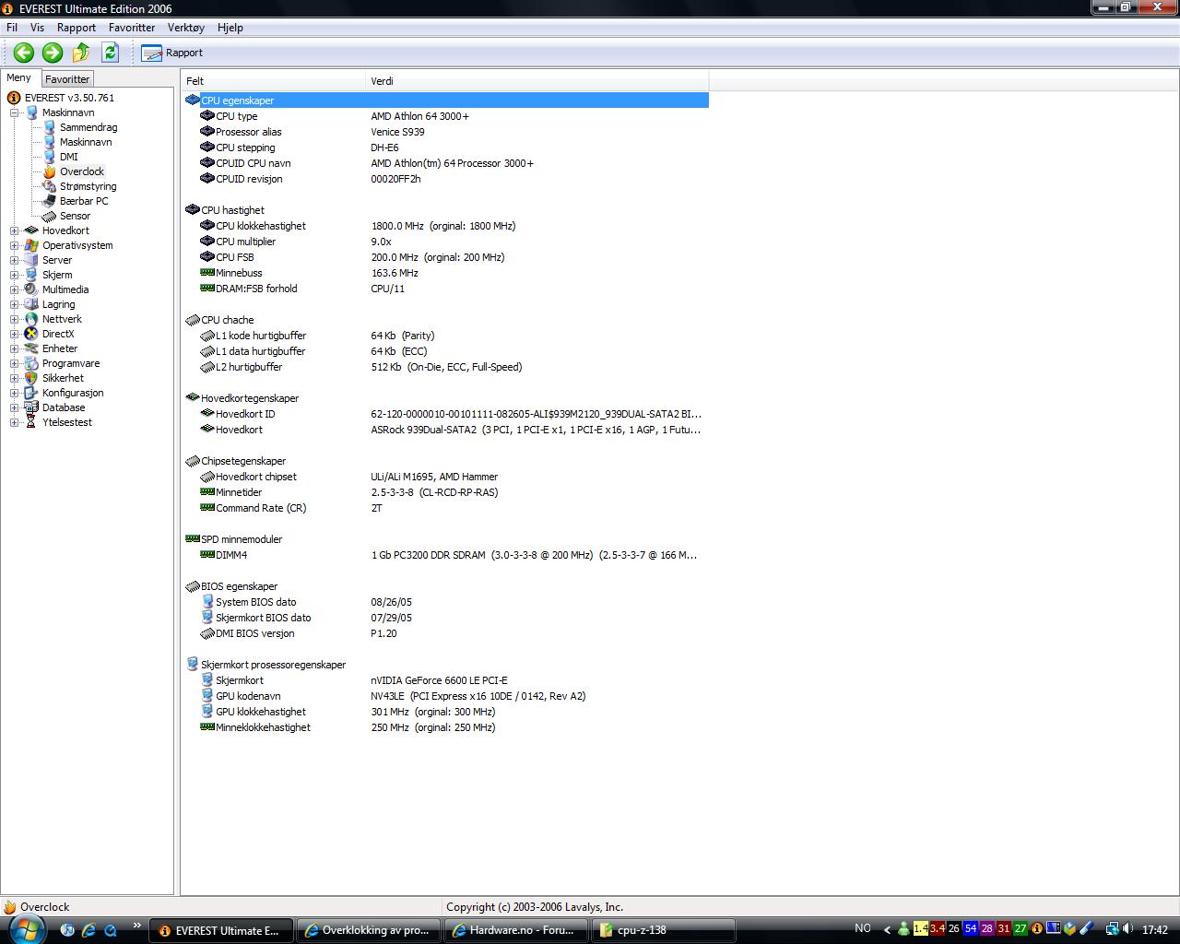The width and height of the screenshot is (1180, 944).
Task: Click the Server icon in tree
Action: click(x=31, y=260)
